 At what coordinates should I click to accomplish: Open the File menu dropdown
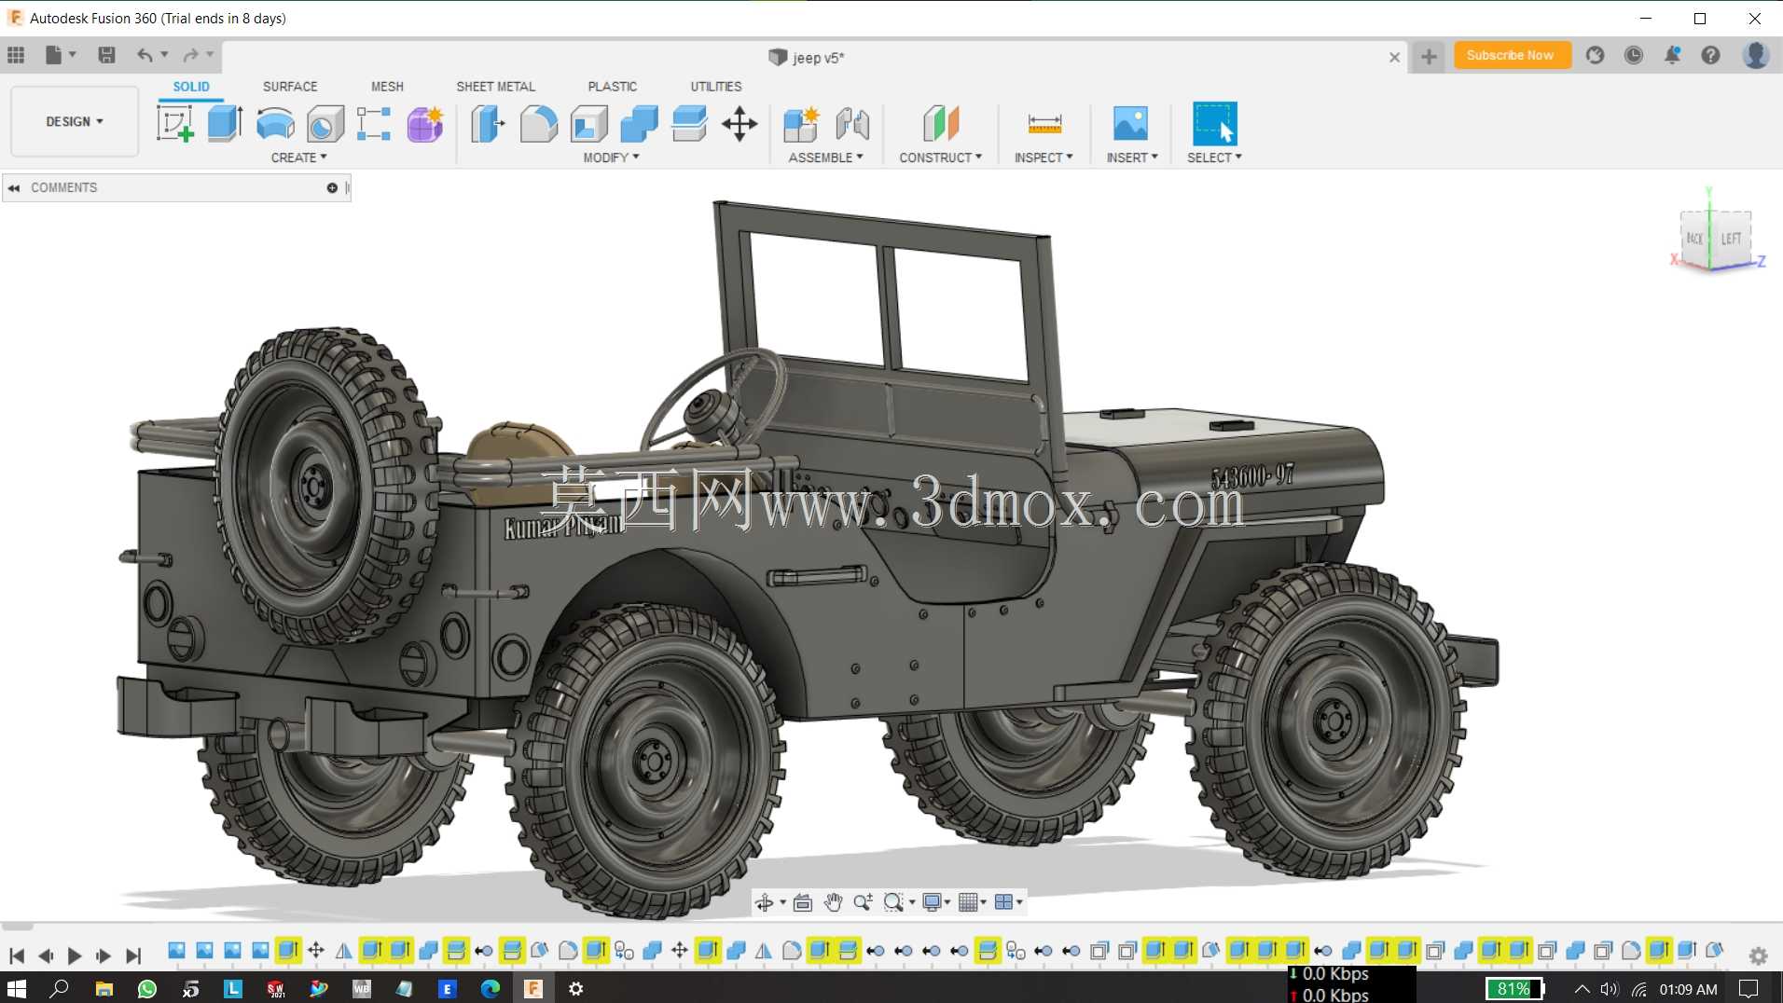pyautogui.click(x=61, y=55)
